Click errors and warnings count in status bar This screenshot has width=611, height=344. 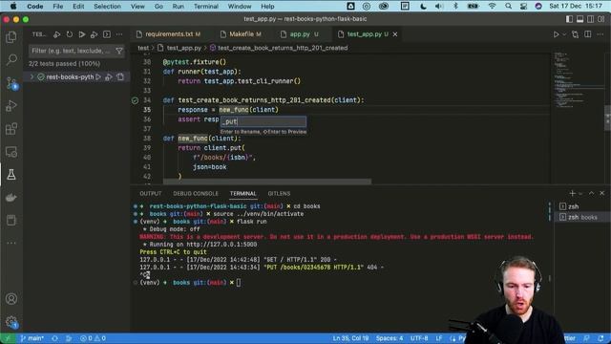[x=93, y=338]
